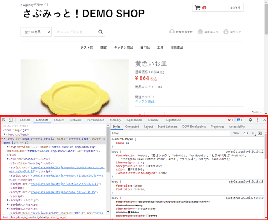
Task: Open the Lighthouse tab
Action: pyautogui.click(x=173, y=120)
